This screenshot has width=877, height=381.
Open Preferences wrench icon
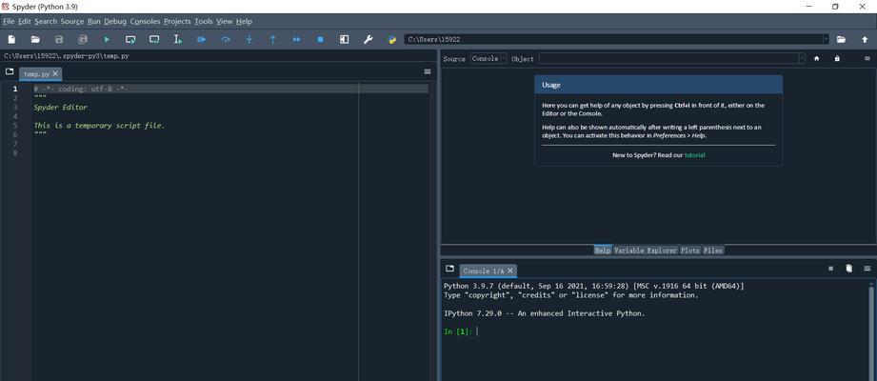pos(368,40)
